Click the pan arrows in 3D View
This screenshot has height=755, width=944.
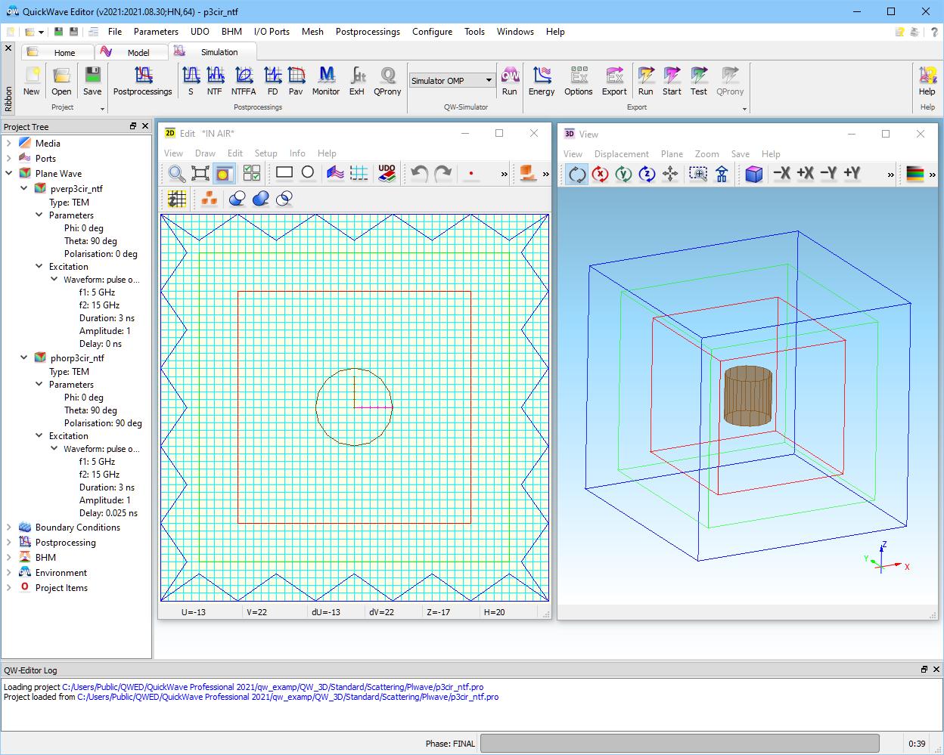pos(671,174)
